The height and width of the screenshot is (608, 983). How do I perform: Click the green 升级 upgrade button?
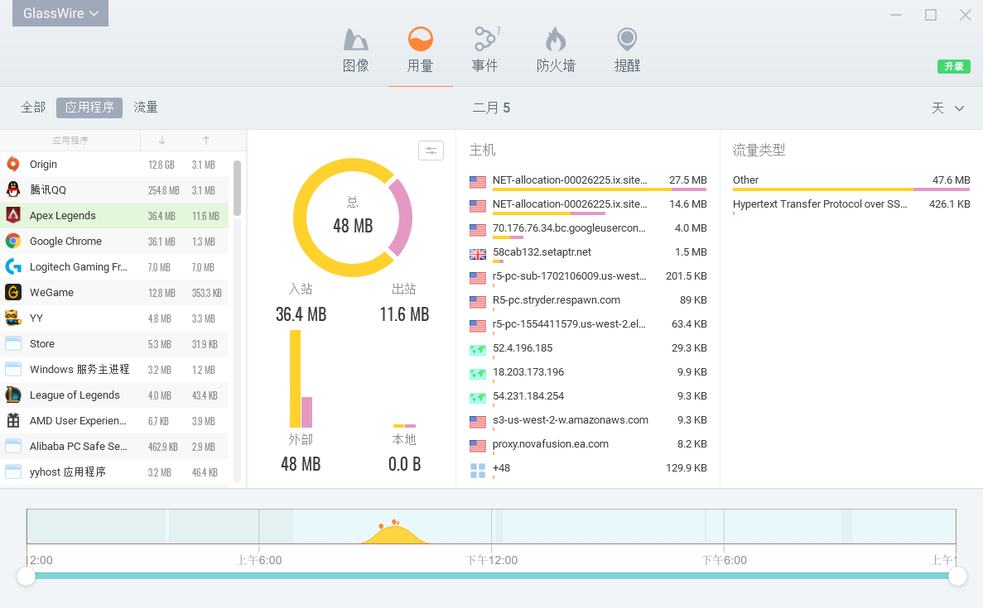point(953,66)
